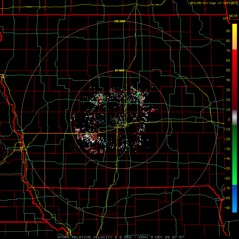
Task: Click the "[KT]" units label
Action: point(227,18)
